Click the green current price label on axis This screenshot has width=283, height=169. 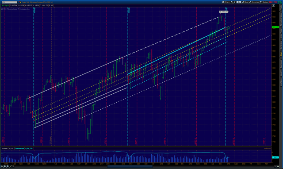pyautogui.click(x=275, y=27)
